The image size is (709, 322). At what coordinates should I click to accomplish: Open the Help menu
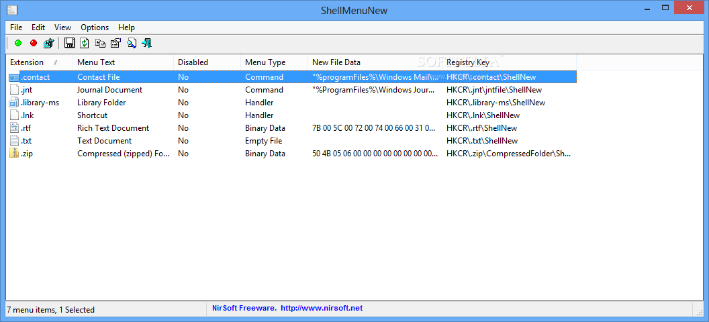tap(127, 27)
